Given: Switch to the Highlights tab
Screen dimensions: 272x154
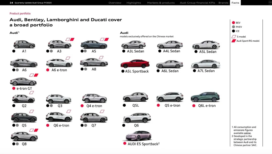Looking at the screenshot, I should click(134, 3).
